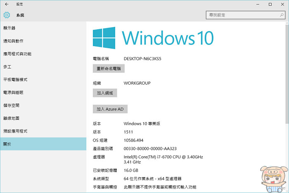Click the installed memory 16.0 GB
Screen dimensions: 289x193
pyautogui.click(x=131, y=170)
